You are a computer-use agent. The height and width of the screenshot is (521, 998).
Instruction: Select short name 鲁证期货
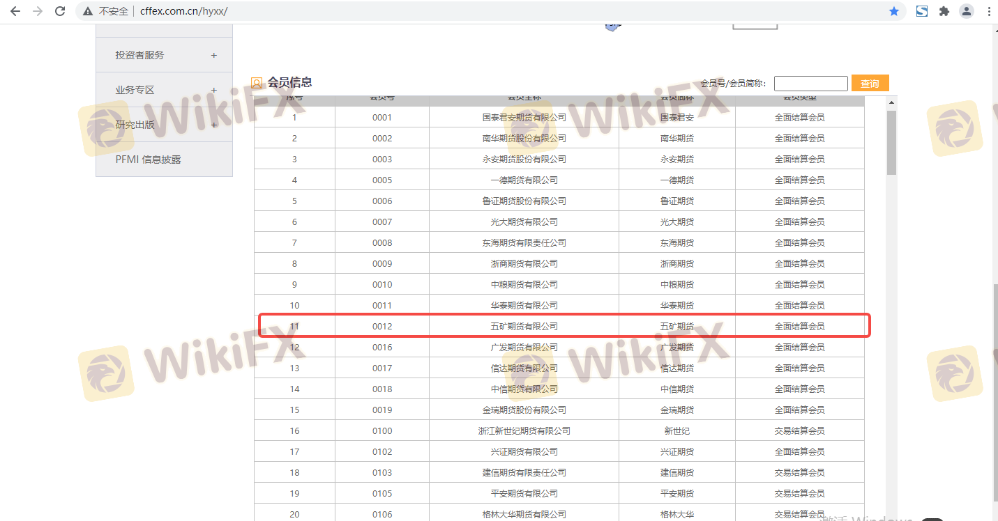pyautogui.click(x=677, y=201)
